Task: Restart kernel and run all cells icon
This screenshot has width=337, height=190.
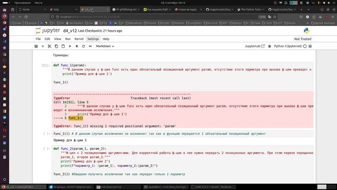Action: pyautogui.click(x=90, y=46)
